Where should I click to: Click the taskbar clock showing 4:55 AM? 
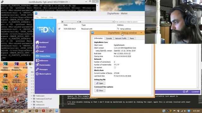(x=196, y=111)
